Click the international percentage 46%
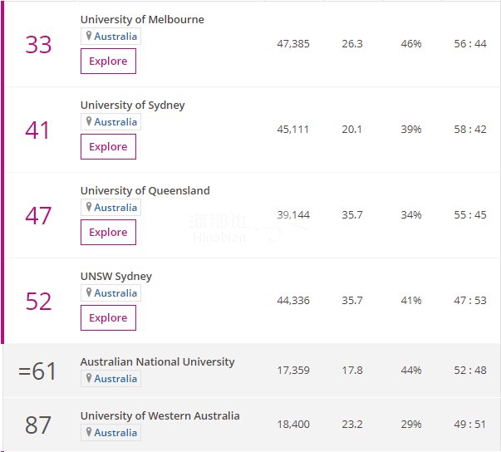Screen dimensions: 501x452 (411, 44)
